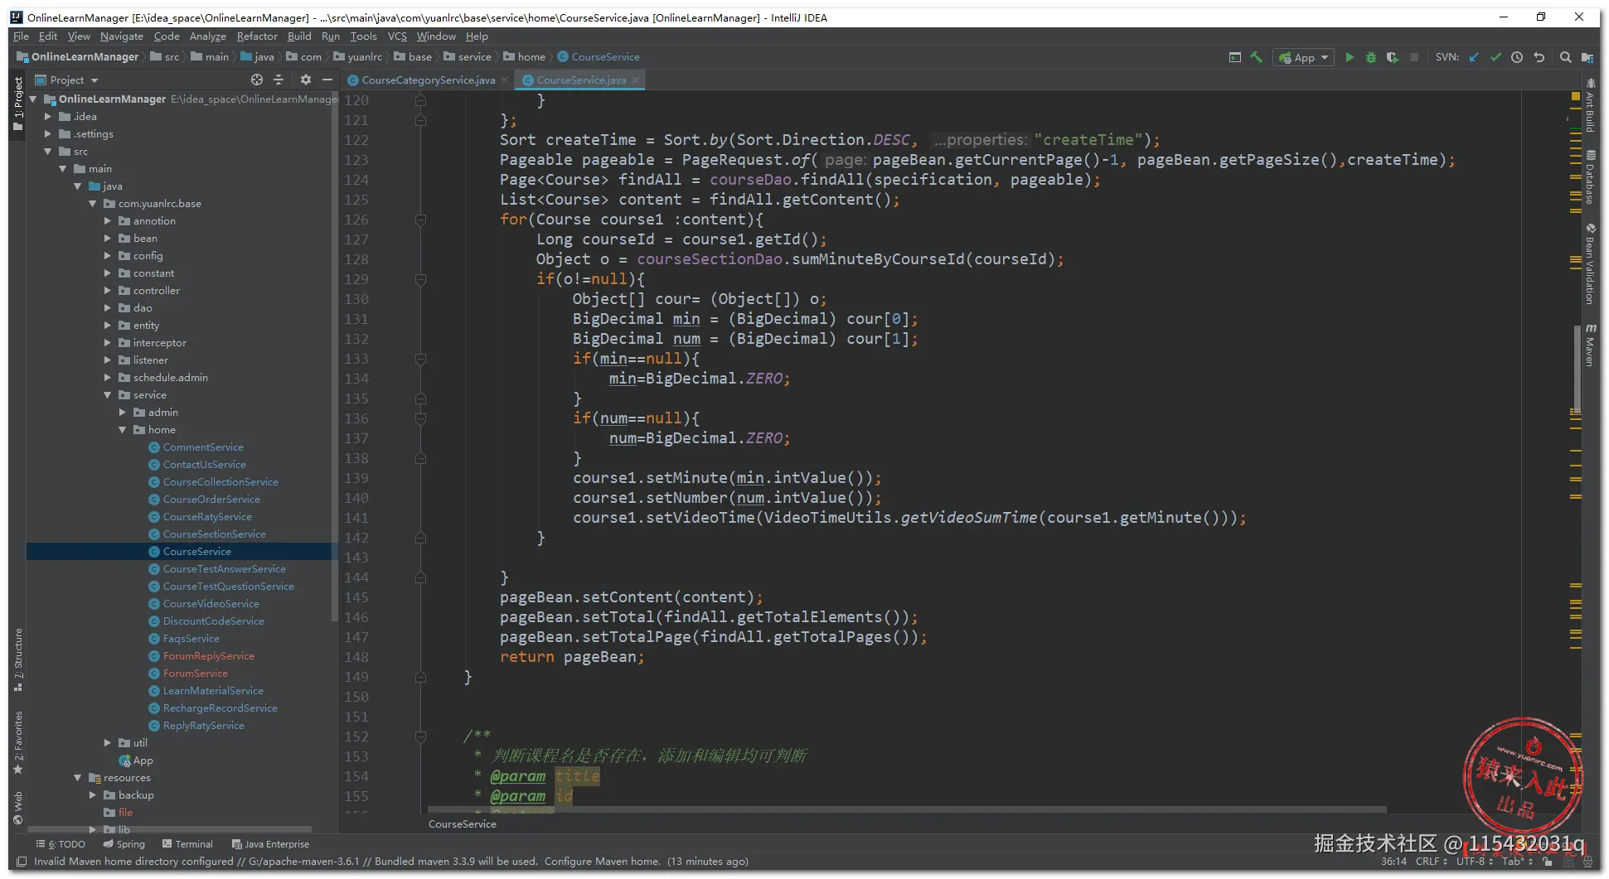Collapse all nodes in the Project panel
This screenshot has width=1609, height=879.
point(279,80)
